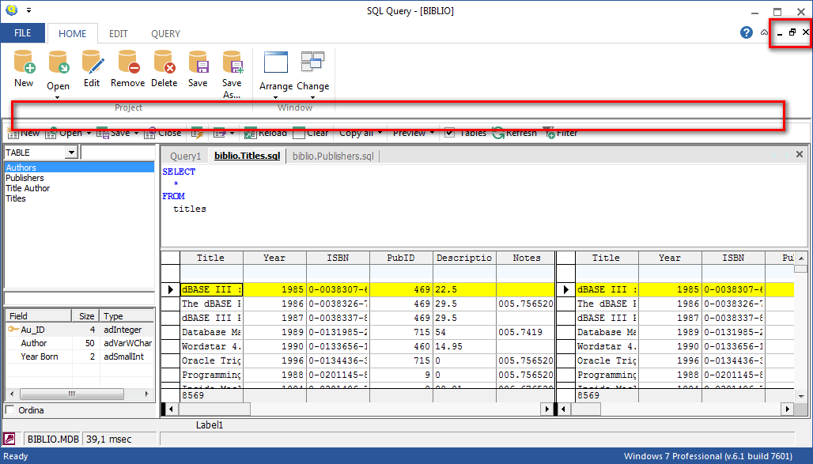Open the Help question mark icon
The height and width of the screenshot is (464, 813).
746,32
